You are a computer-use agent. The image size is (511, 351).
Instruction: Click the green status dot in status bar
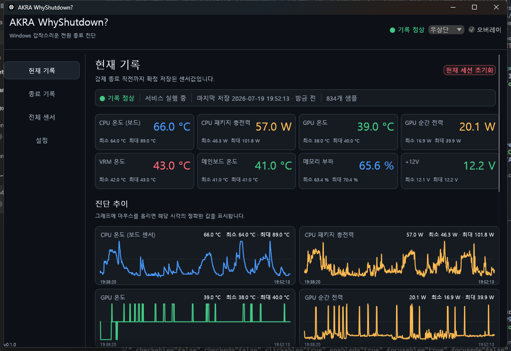click(102, 98)
